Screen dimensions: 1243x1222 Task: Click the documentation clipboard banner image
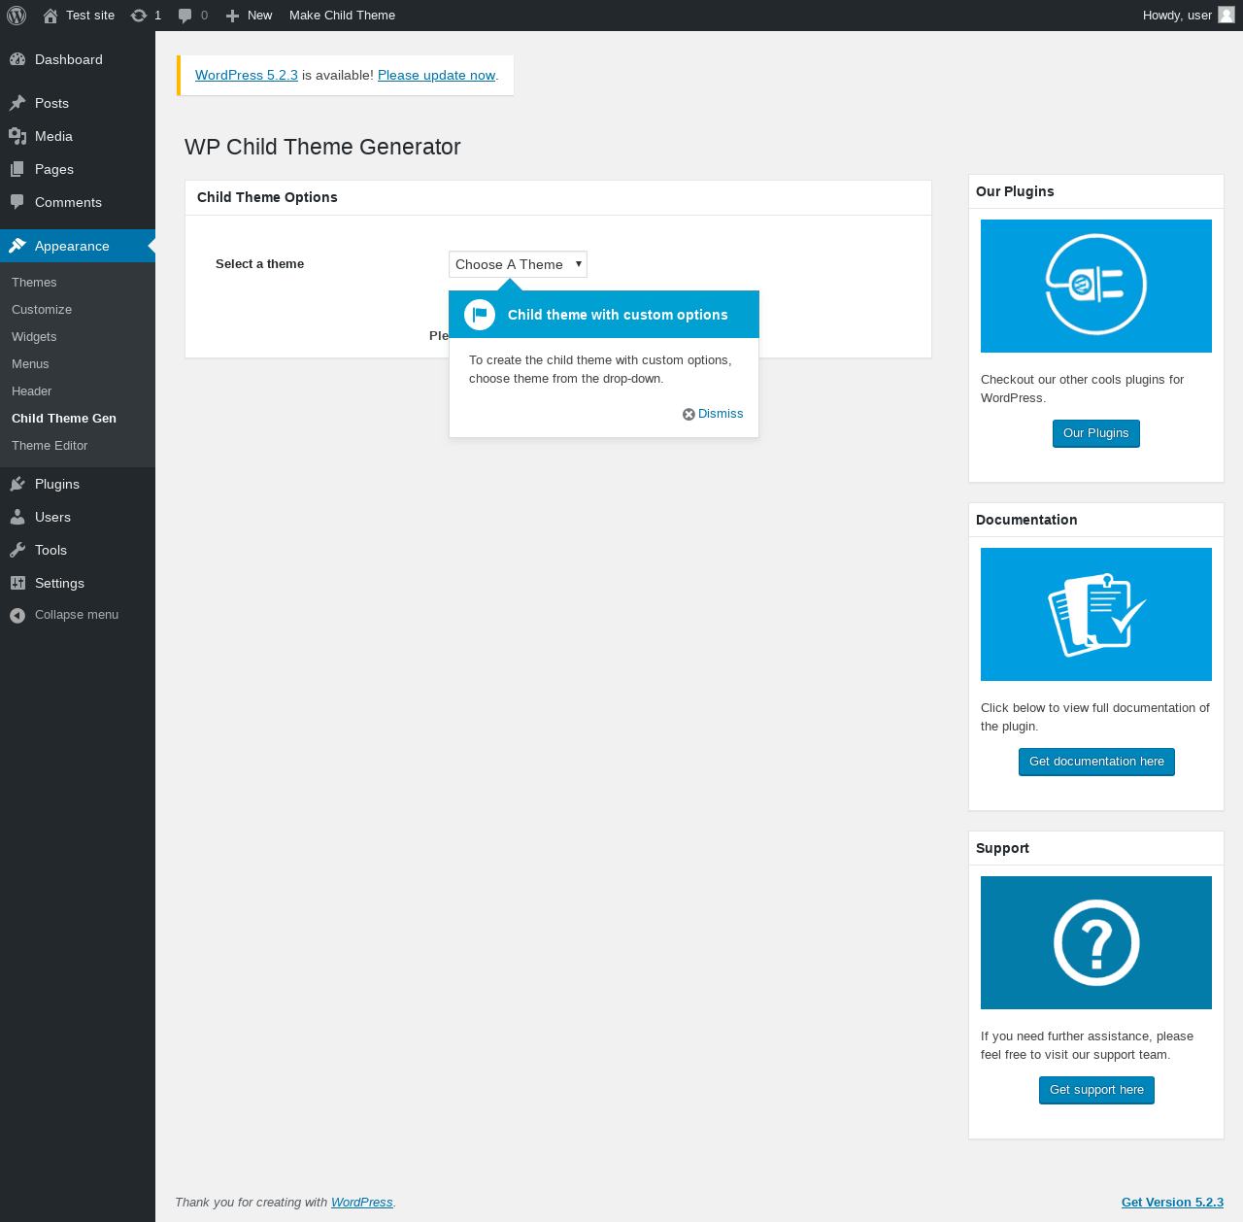[1096, 614]
